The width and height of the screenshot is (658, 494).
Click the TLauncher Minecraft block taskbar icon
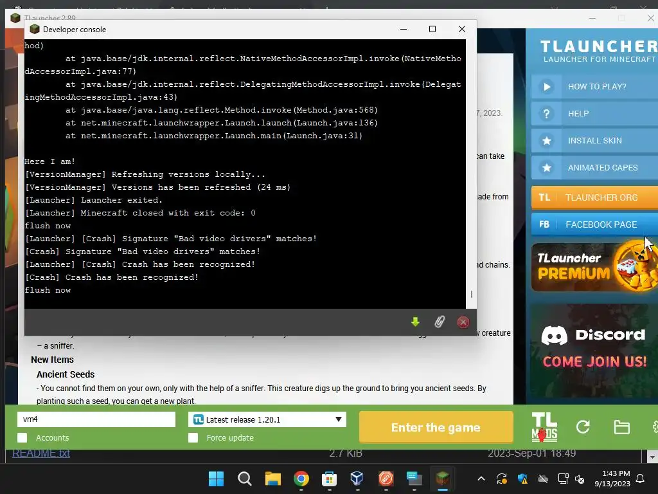pos(442,479)
